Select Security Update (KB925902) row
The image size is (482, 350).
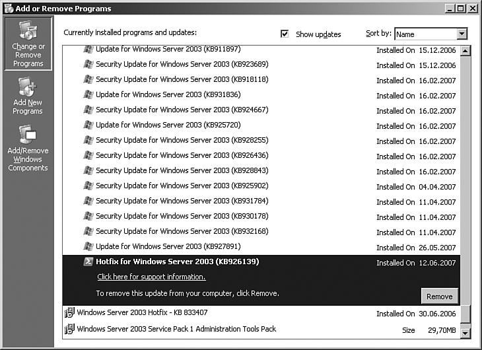point(261,186)
